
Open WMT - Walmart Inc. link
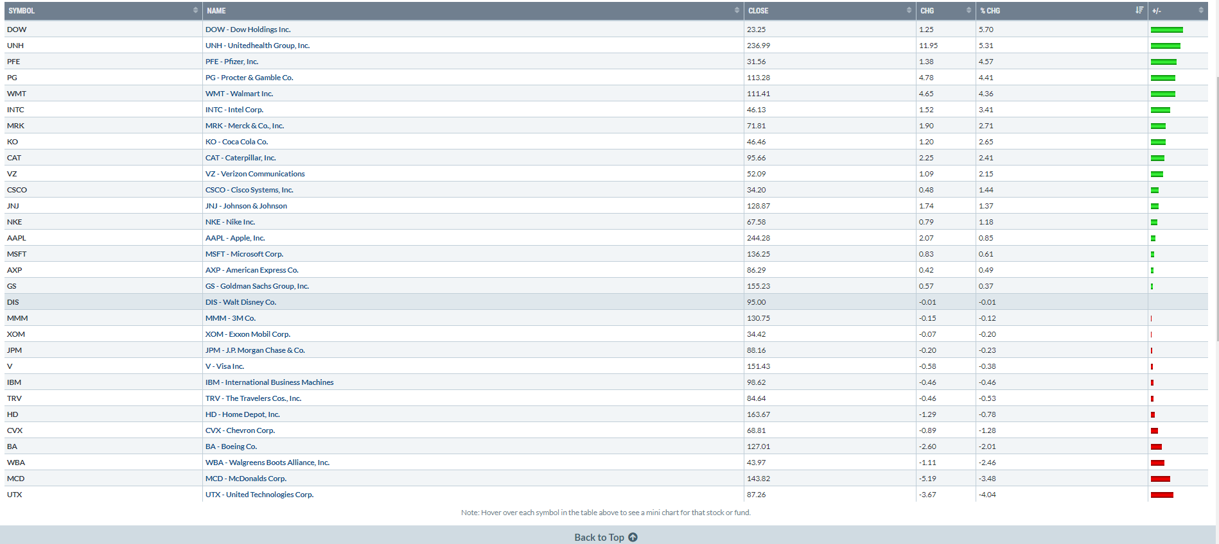tap(240, 94)
